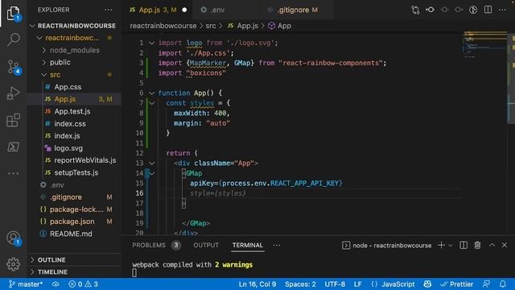Add a new terminal with plus icon

441,245
